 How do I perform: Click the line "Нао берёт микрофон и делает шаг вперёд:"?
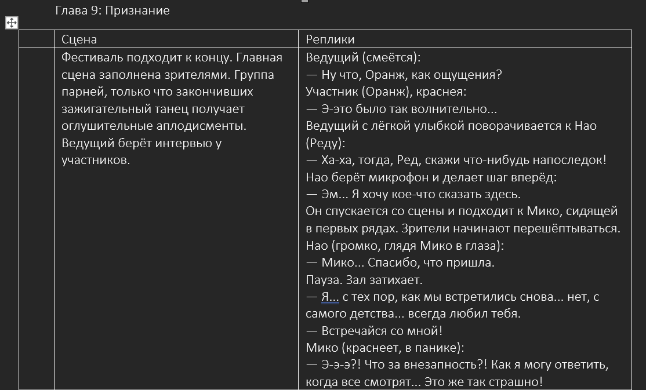click(x=431, y=177)
